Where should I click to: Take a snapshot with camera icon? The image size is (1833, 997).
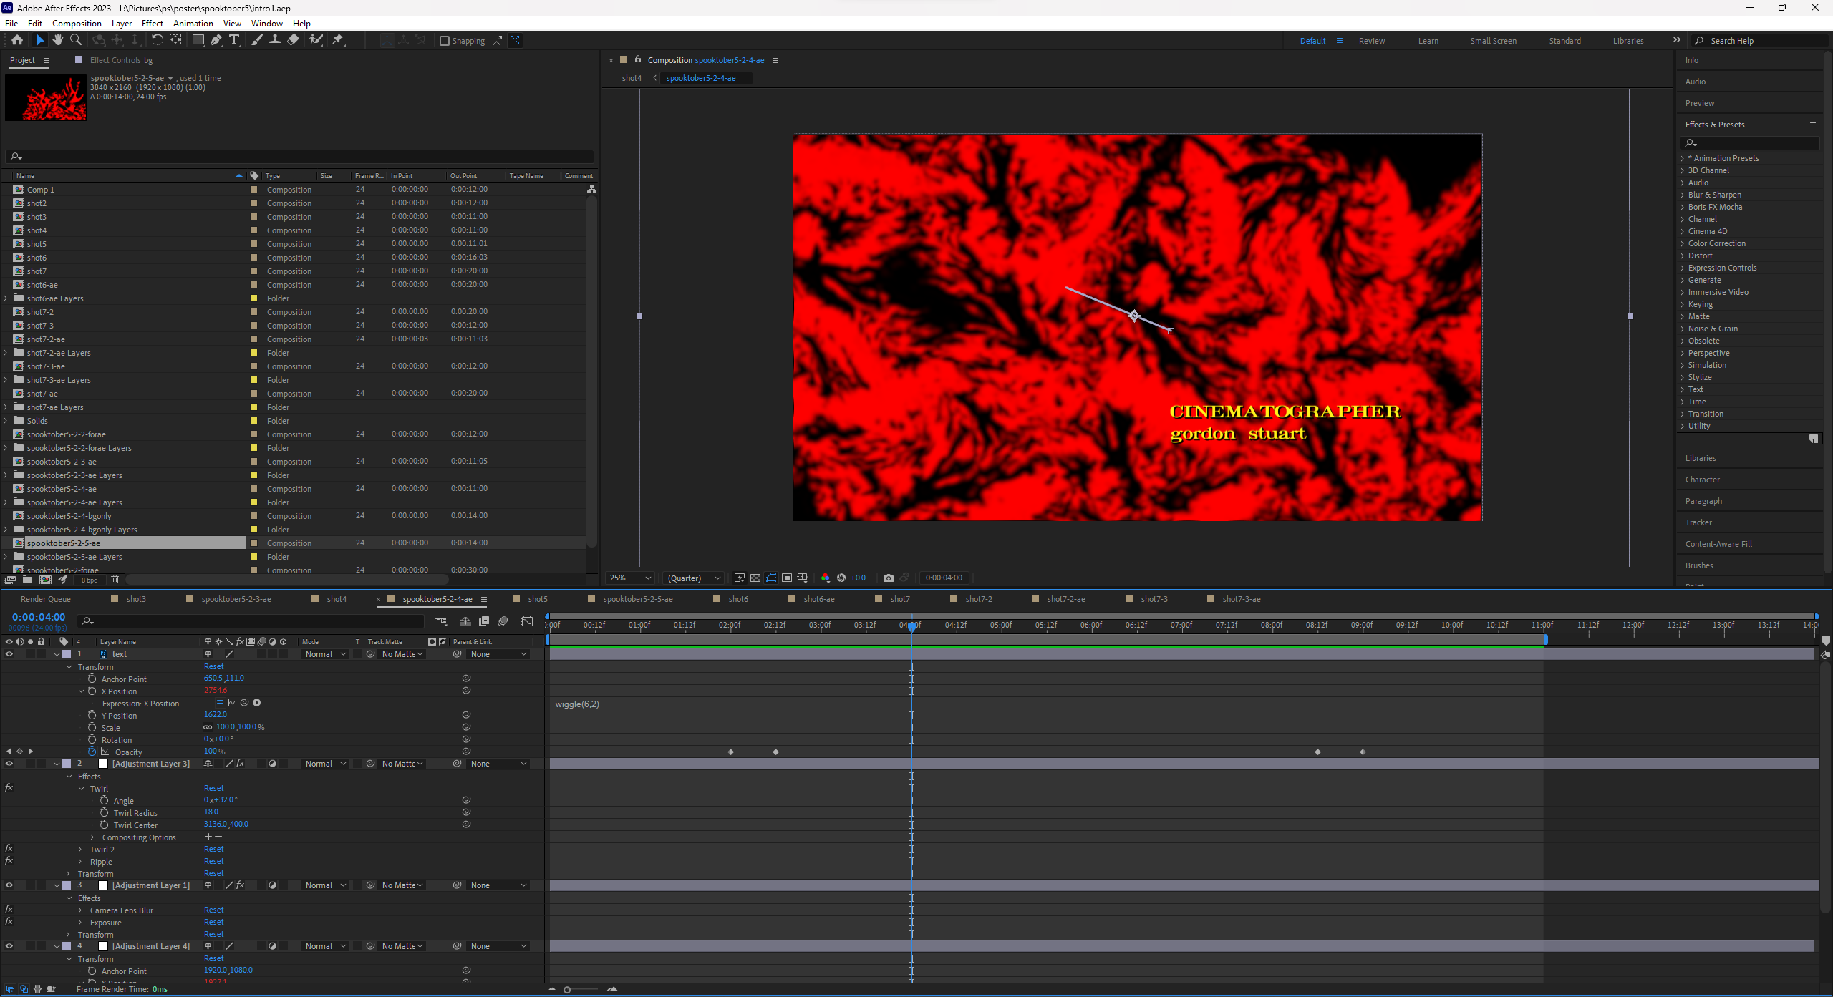coord(889,578)
